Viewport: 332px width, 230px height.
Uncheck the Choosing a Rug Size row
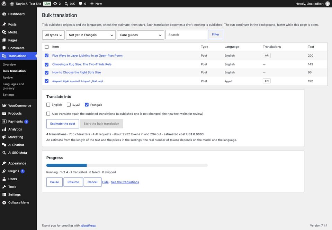pyautogui.click(x=47, y=65)
